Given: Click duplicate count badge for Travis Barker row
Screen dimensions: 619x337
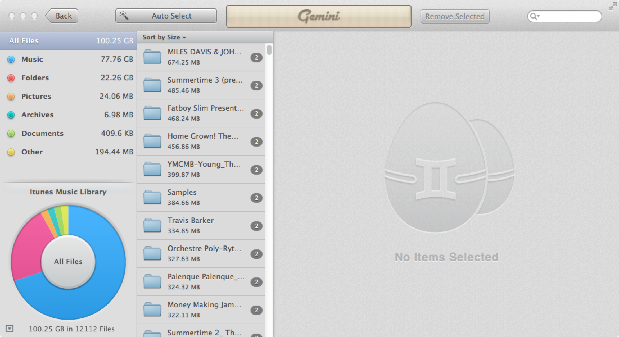Looking at the screenshot, I should click(x=256, y=226).
